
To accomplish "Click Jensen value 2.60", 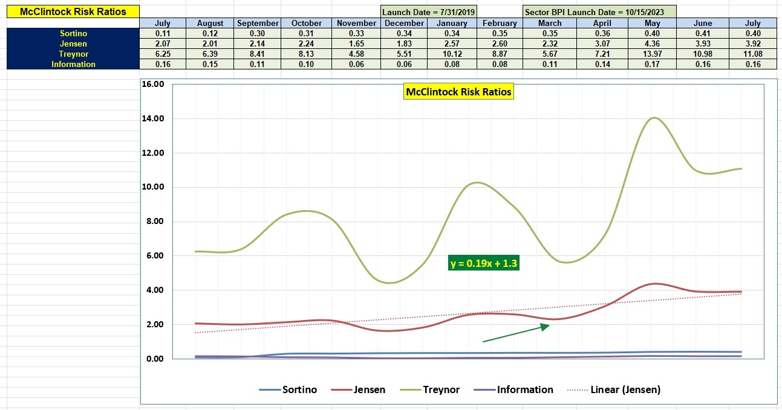I will (500, 43).
